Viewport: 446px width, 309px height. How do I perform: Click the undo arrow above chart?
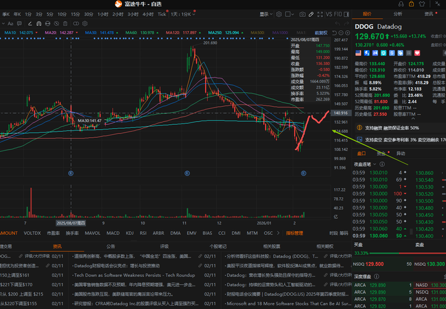(x=338, y=23)
